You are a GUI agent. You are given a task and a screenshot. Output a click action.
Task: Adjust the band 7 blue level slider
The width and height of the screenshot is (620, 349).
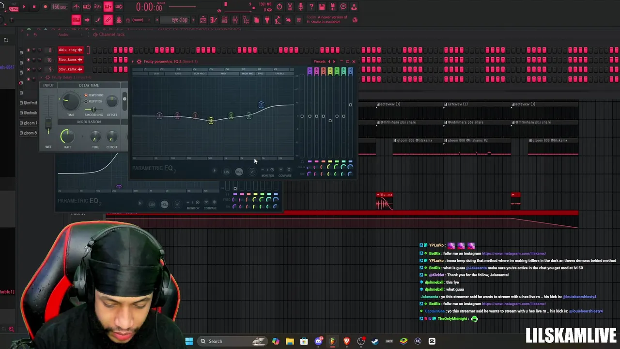pos(350,105)
